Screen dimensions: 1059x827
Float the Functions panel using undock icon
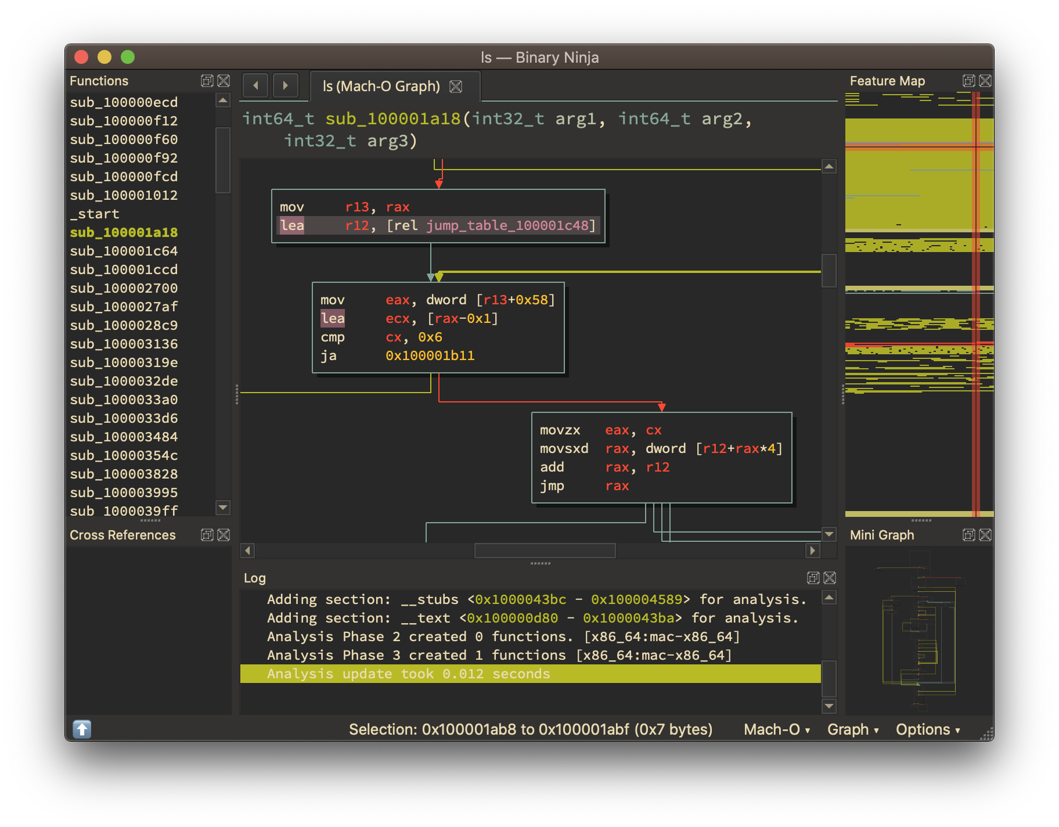click(207, 81)
